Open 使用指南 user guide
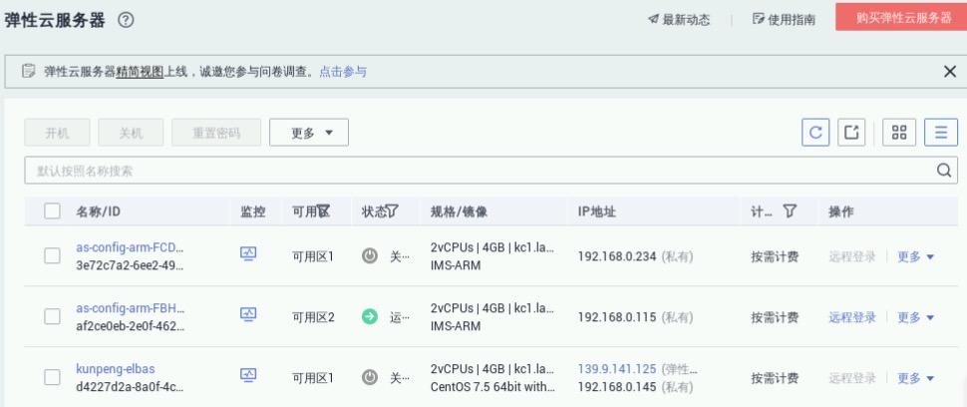The width and height of the screenshot is (967, 407). pos(785,19)
